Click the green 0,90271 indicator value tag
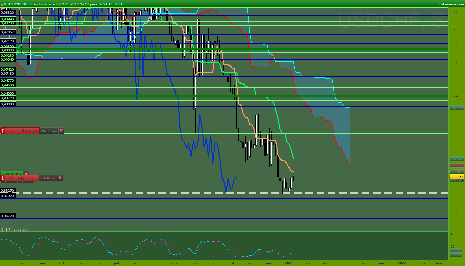 click(x=457, y=159)
